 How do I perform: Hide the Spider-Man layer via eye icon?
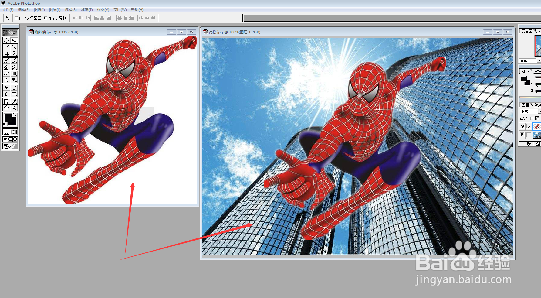pos(522,126)
